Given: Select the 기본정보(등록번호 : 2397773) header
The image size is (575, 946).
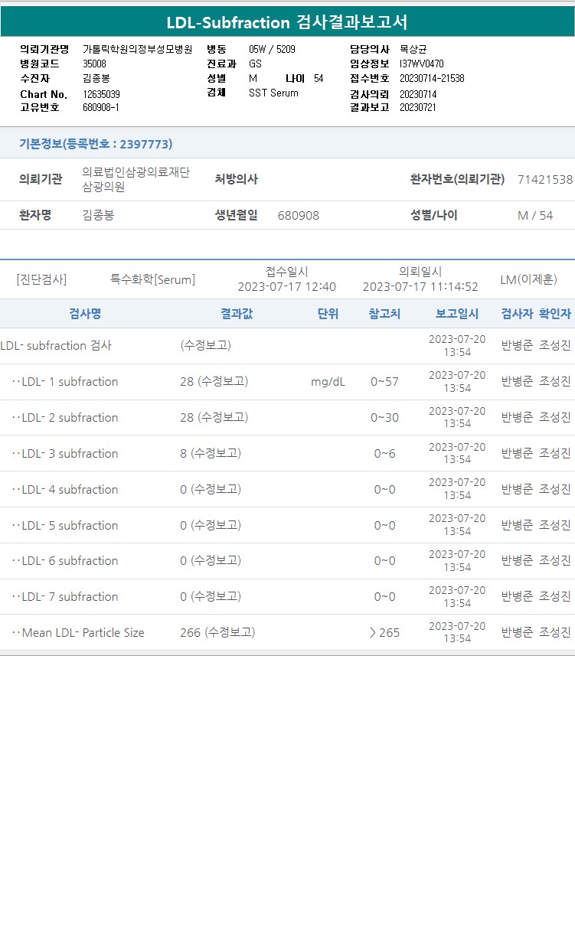Looking at the screenshot, I should point(96,144).
